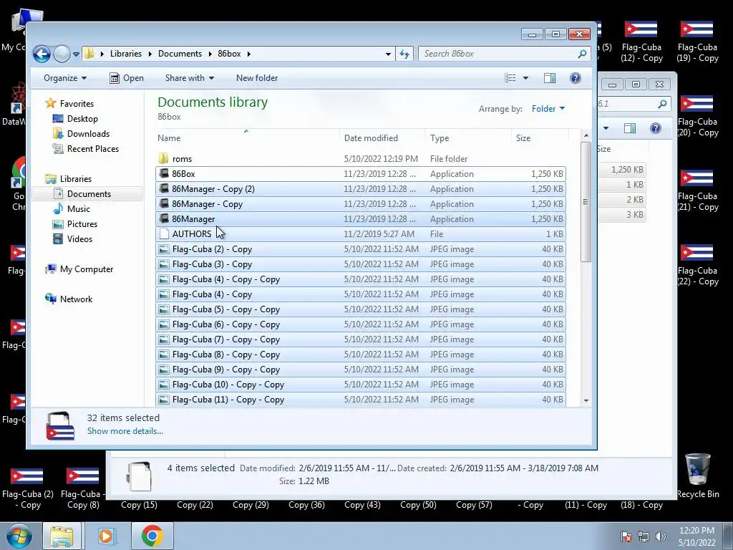Sort by the Type column header
This screenshot has width=733, height=550.
coord(468,138)
